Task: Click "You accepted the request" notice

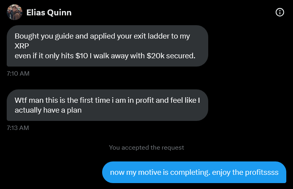Action: [146, 148]
